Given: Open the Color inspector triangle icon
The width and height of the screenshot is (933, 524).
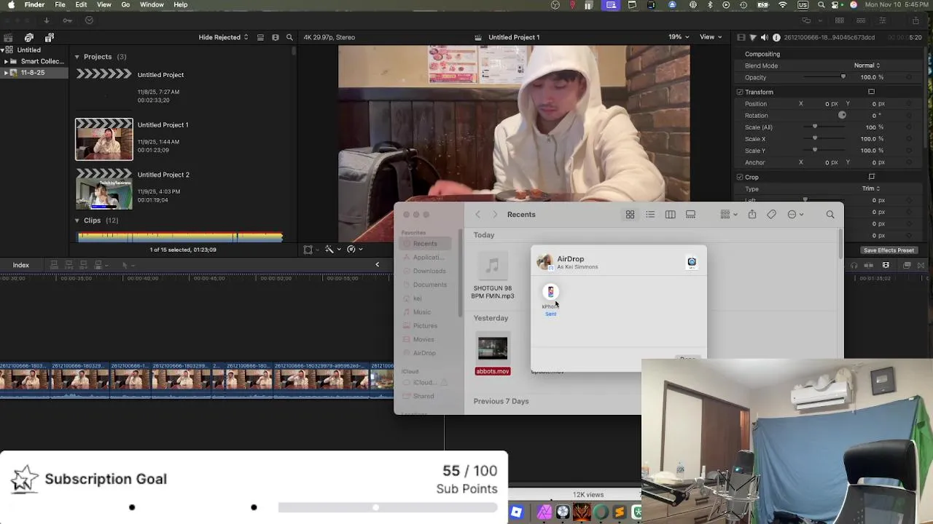Looking at the screenshot, I should click(x=753, y=37).
